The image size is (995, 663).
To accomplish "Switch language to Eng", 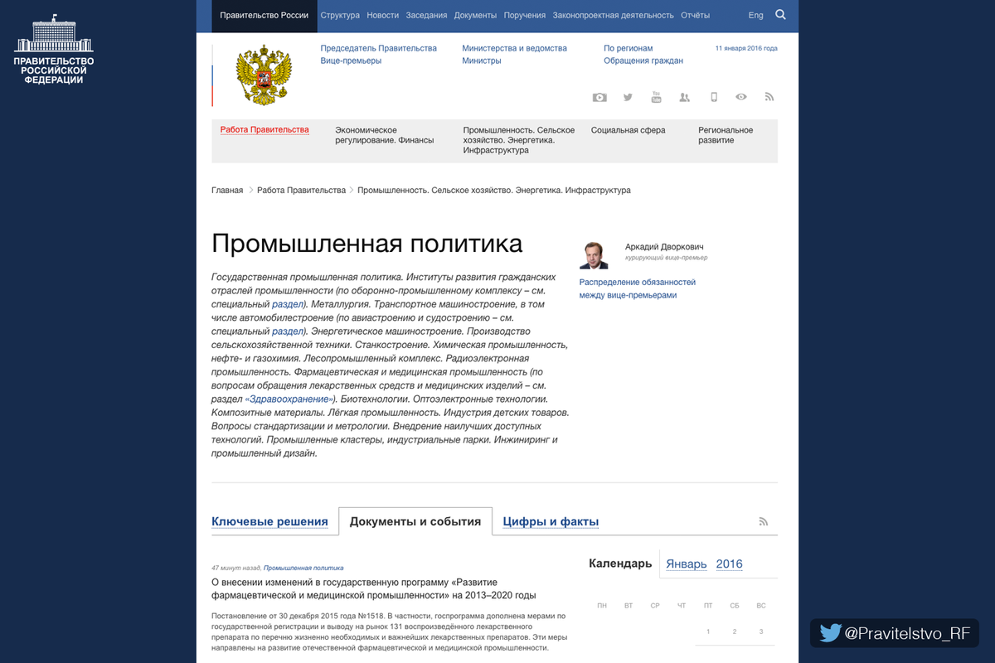I will click(x=755, y=15).
